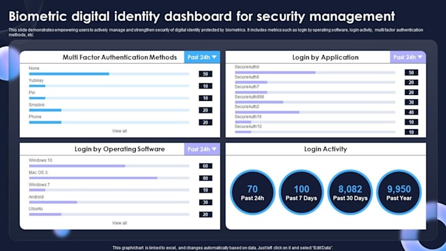Image resolution: width=446 pixels, height=251 pixels.
Task: Click the 20 value badge for Smslink
Action: (x=206, y=110)
